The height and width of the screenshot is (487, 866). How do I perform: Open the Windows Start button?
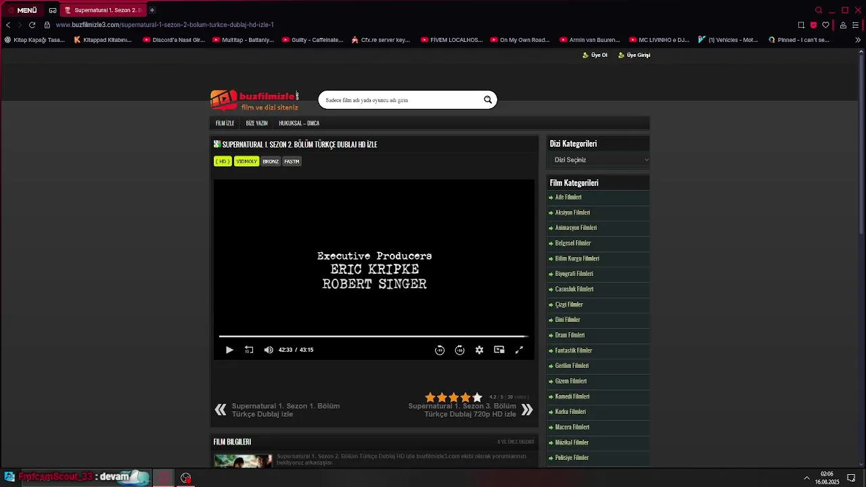[9, 478]
